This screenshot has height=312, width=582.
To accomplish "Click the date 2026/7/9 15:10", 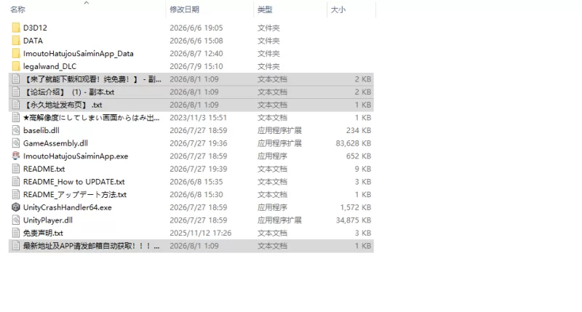I will (196, 66).
